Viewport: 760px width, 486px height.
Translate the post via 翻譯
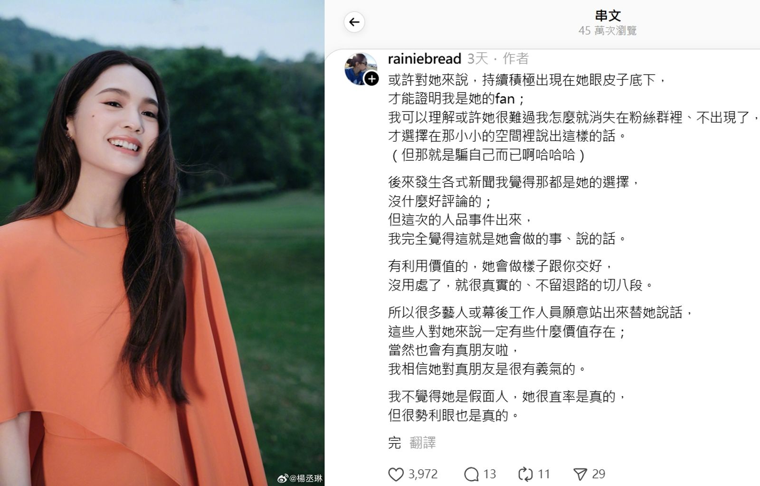422,443
